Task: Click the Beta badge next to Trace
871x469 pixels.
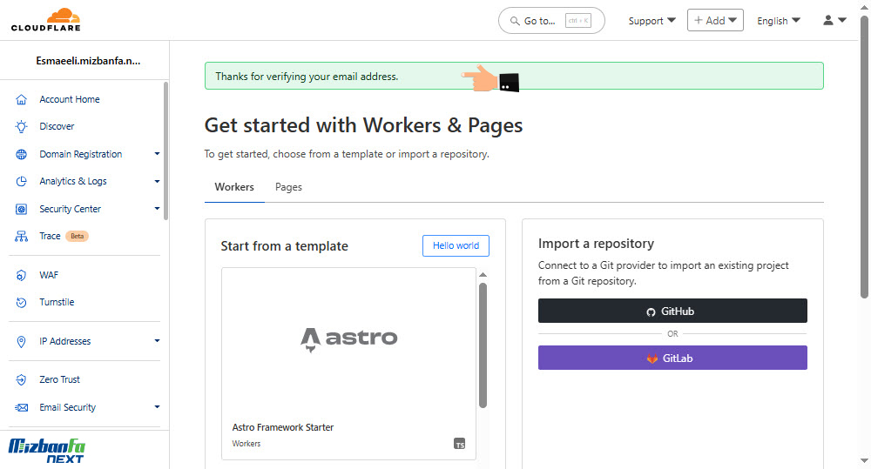Action: pyautogui.click(x=78, y=237)
